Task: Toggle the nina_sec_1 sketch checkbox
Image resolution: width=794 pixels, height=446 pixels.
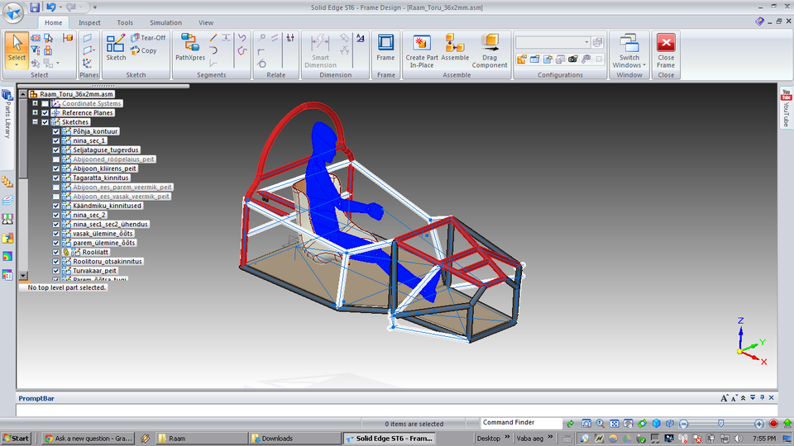Action: 56,140
